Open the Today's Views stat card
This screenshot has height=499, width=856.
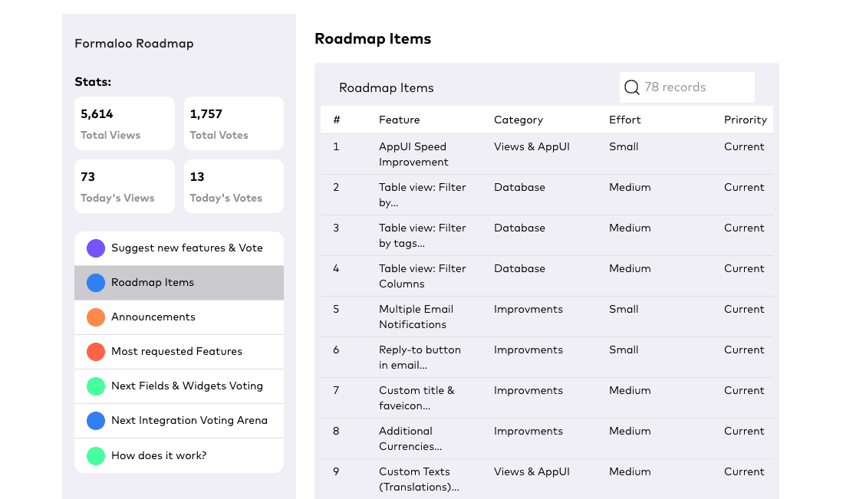(124, 186)
